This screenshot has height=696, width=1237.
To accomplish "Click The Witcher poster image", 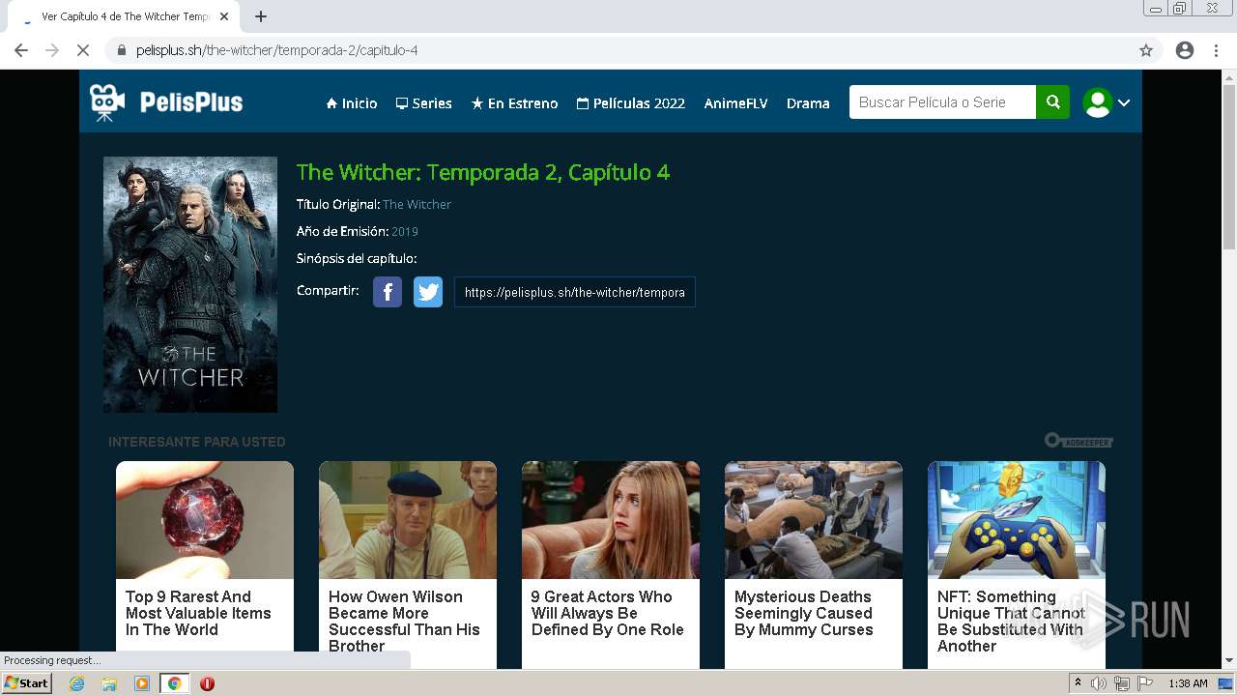I will (x=190, y=284).
